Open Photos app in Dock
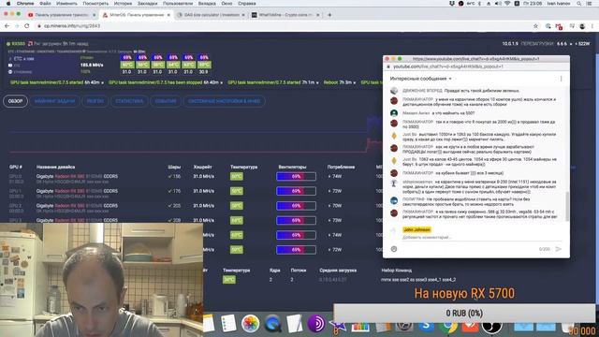 pyautogui.click(x=250, y=324)
